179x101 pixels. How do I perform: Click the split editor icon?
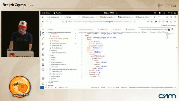click(172, 29)
